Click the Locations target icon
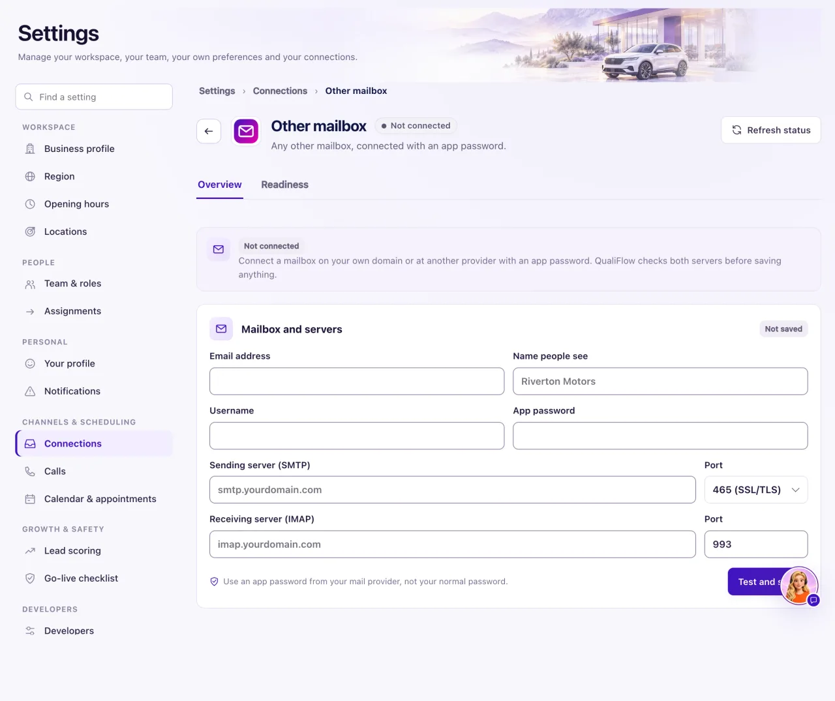The height and width of the screenshot is (701, 835). click(x=30, y=231)
